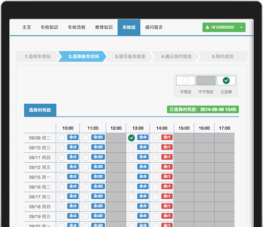Select 14:00 slot for 09/15 周一
The height and width of the screenshot is (227, 263).
[x=155, y=177]
